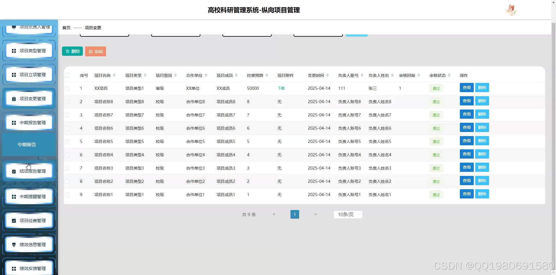This screenshot has width=556, height=275.
Task: Sort table by 项目类型 column arrows
Action: coord(145,75)
